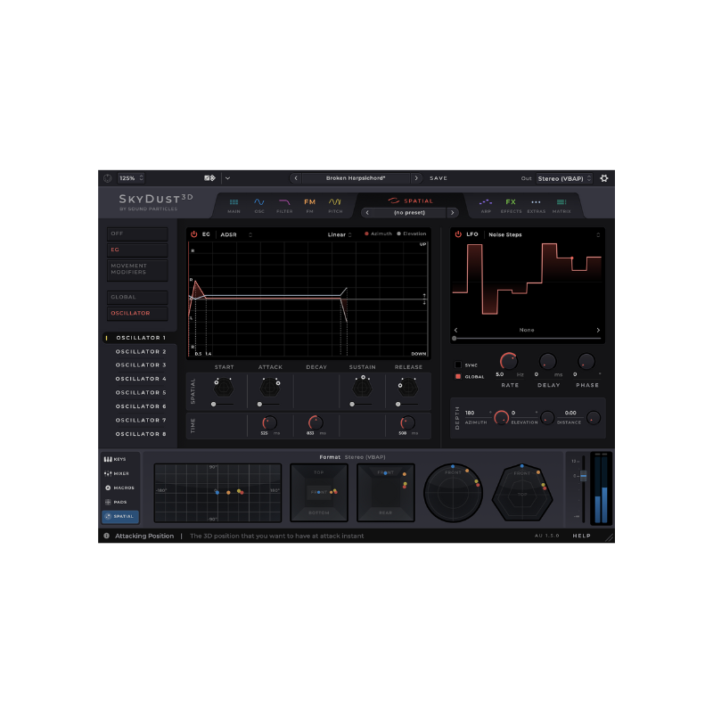
Task: Open the FX EFFECTS panel icon
Action: (x=511, y=203)
